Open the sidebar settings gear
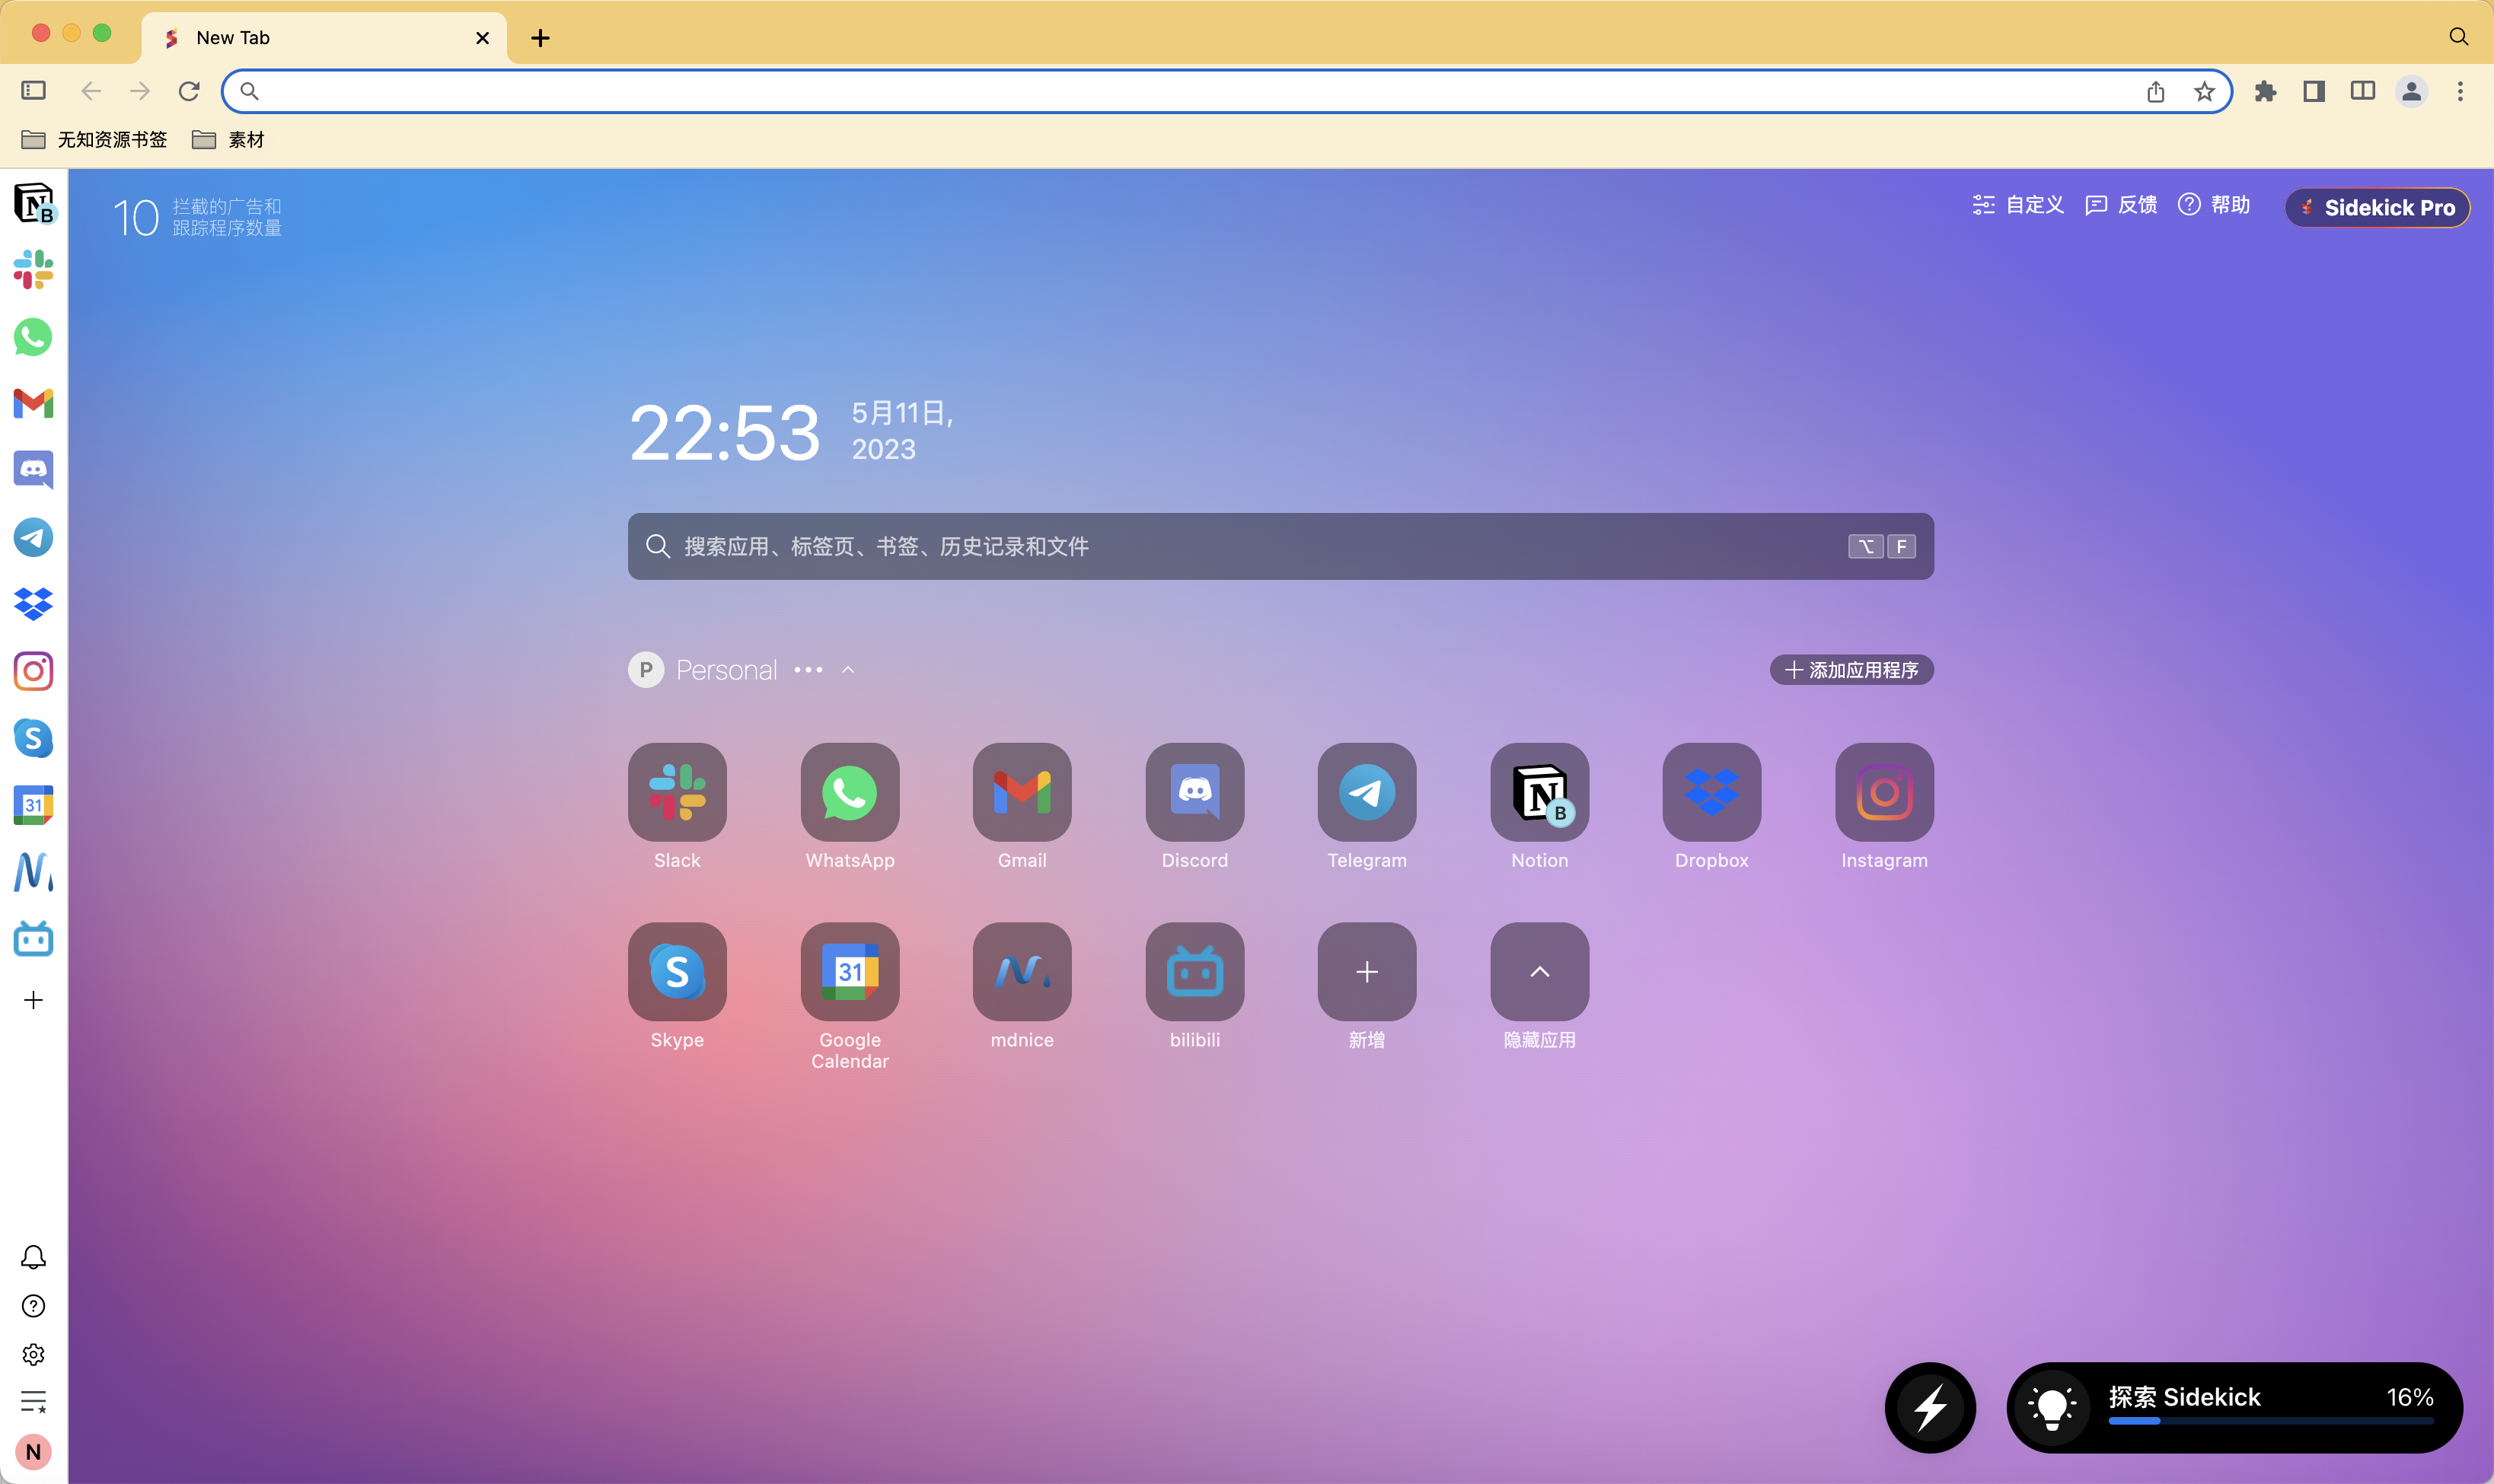The height and width of the screenshot is (1484, 2494). tap(33, 1355)
